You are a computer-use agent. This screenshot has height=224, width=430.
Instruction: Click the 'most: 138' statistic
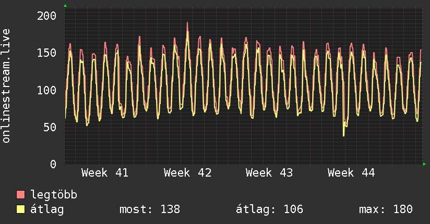pos(149,209)
